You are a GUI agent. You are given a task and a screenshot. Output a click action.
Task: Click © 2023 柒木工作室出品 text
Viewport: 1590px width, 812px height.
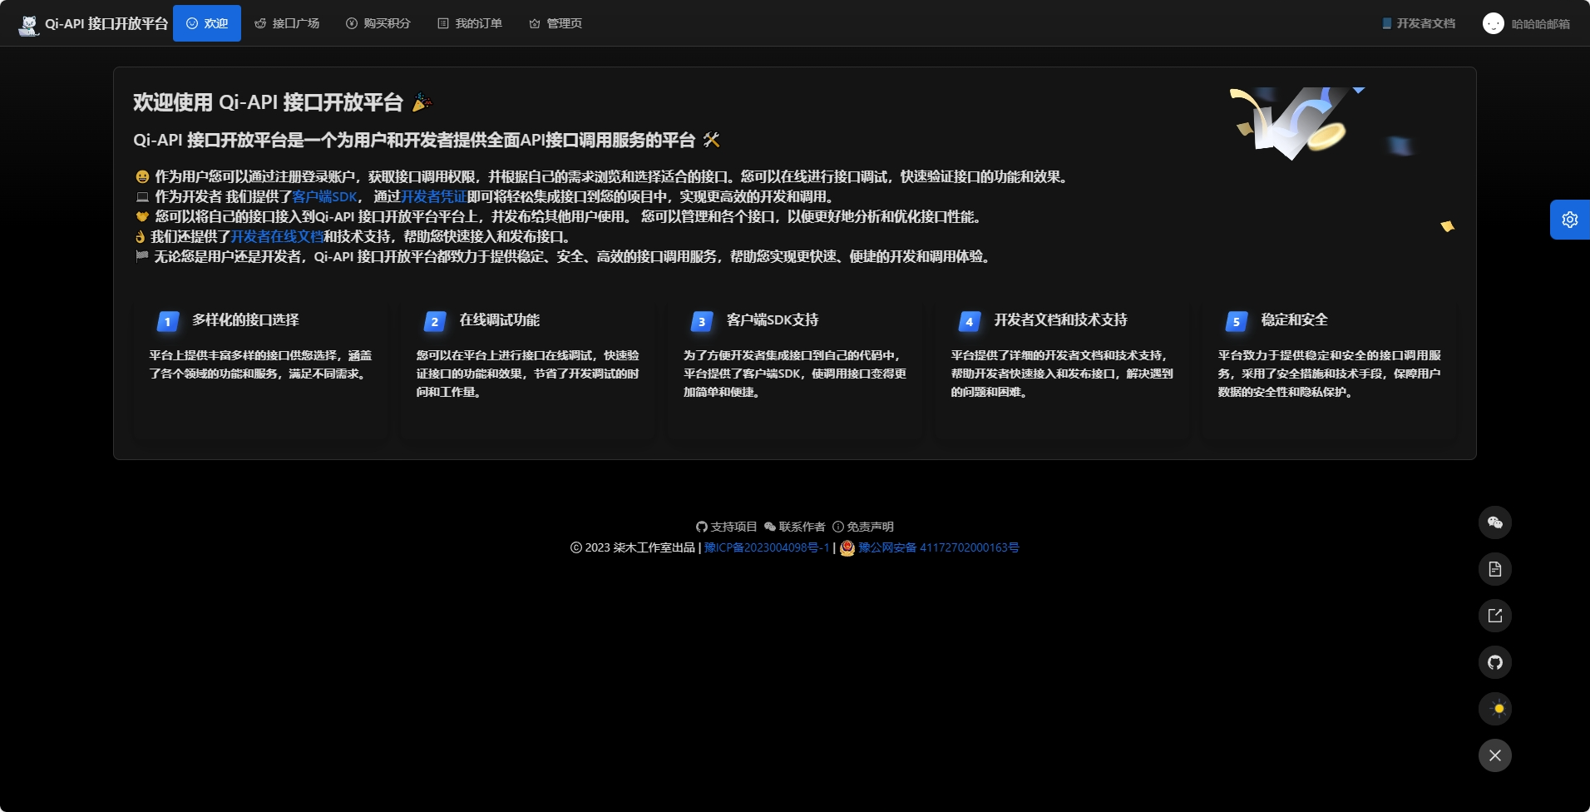tap(633, 547)
